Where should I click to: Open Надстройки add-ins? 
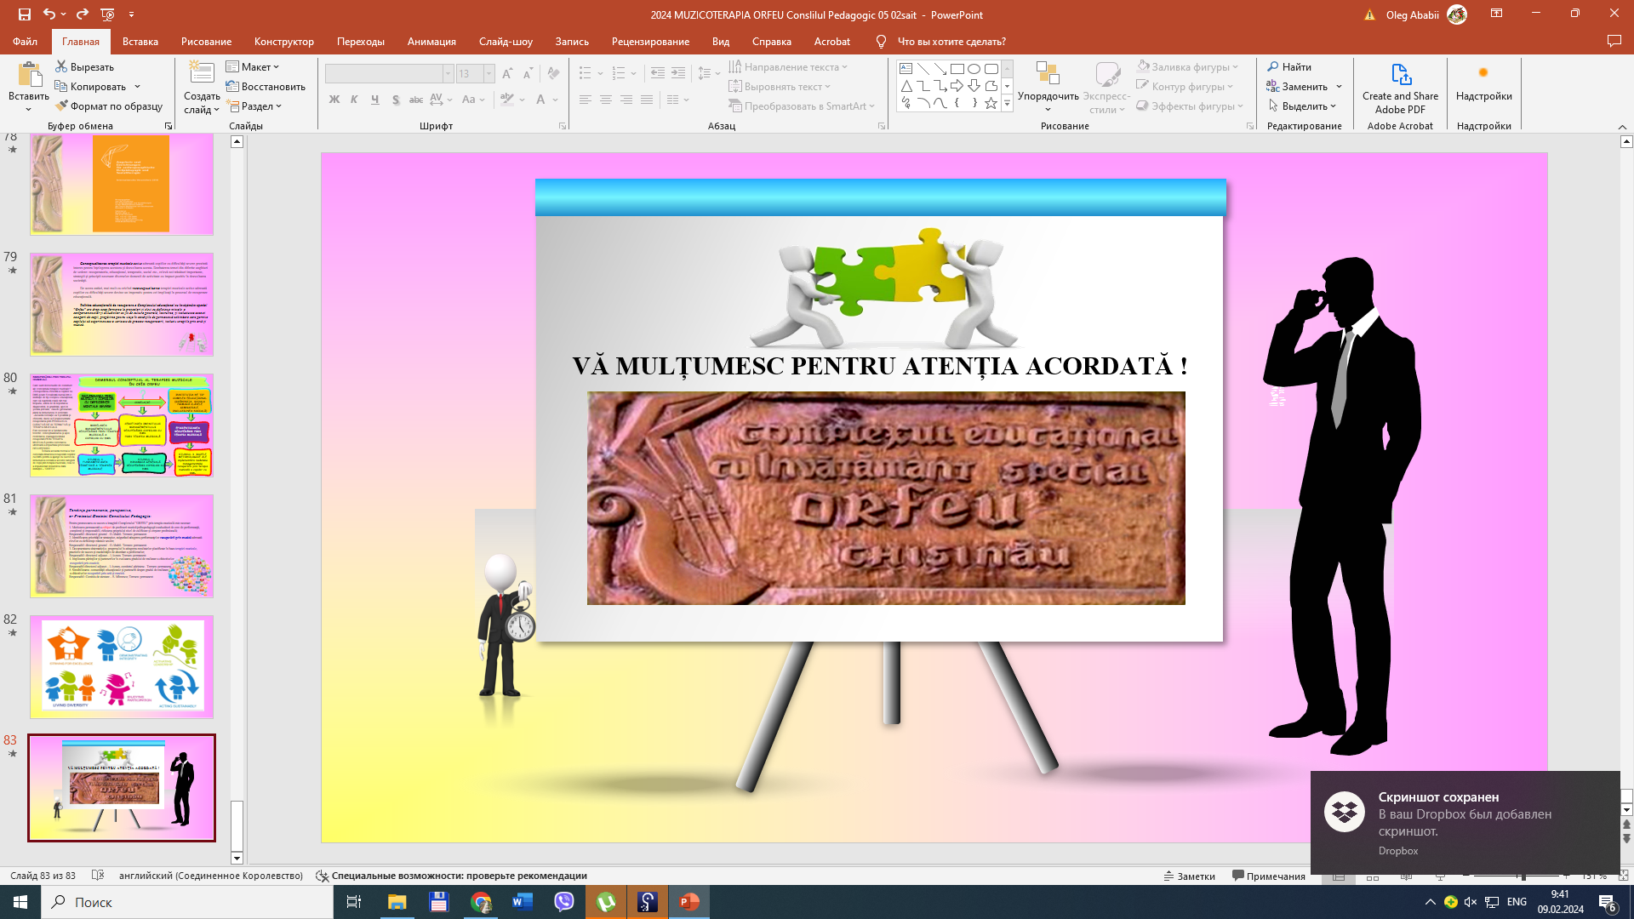[1483, 83]
